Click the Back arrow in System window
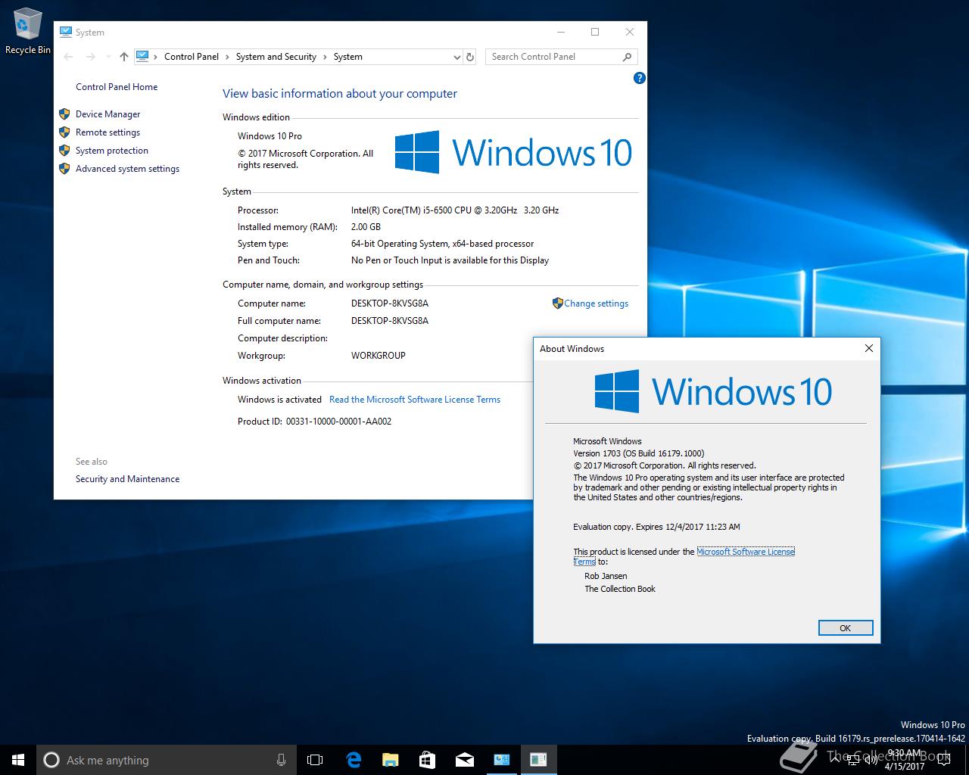The height and width of the screenshot is (775, 969). [68, 57]
